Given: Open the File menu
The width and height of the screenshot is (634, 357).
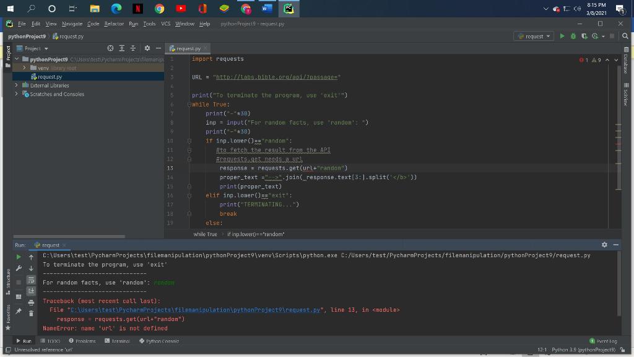Looking at the screenshot, I should click(22, 24).
